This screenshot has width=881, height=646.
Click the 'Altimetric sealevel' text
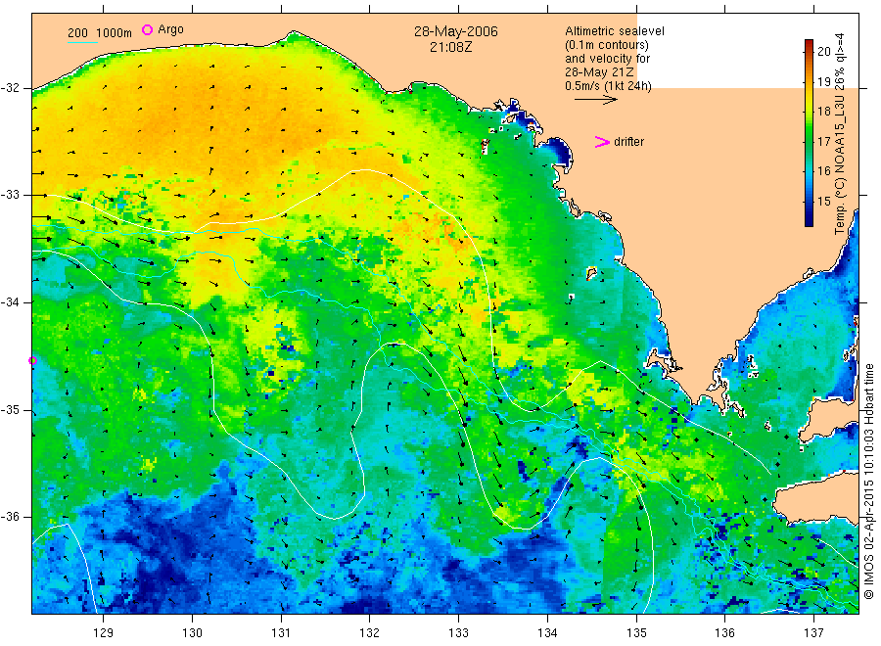(614, 31)
